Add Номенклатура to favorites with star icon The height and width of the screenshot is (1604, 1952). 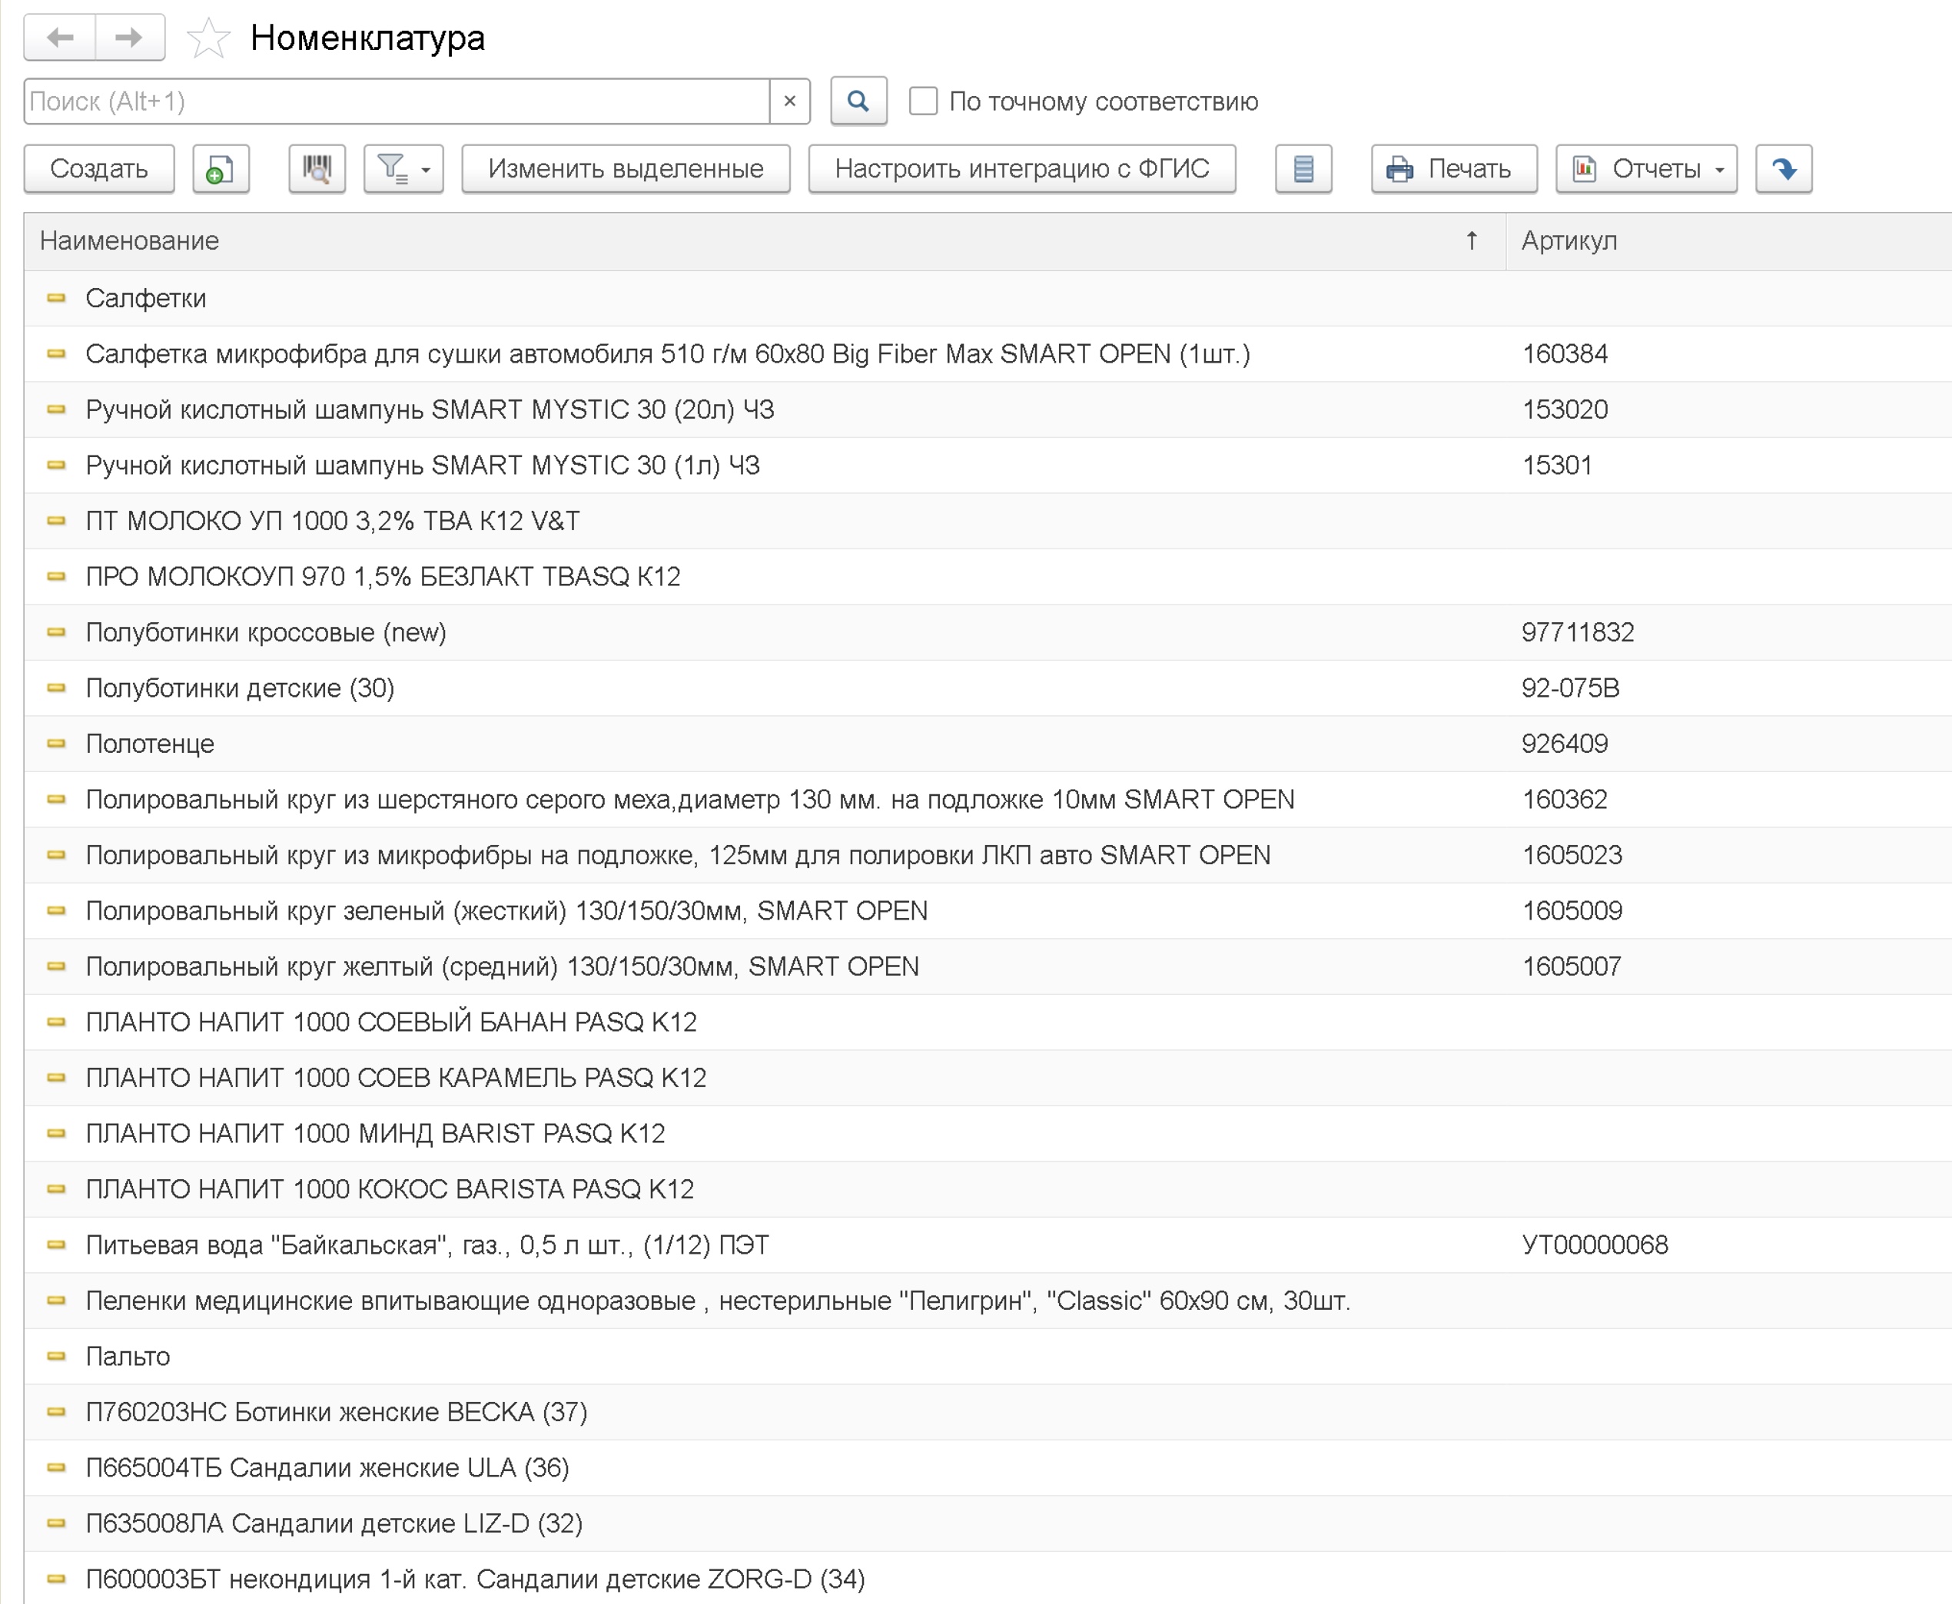tap(208, 38)
